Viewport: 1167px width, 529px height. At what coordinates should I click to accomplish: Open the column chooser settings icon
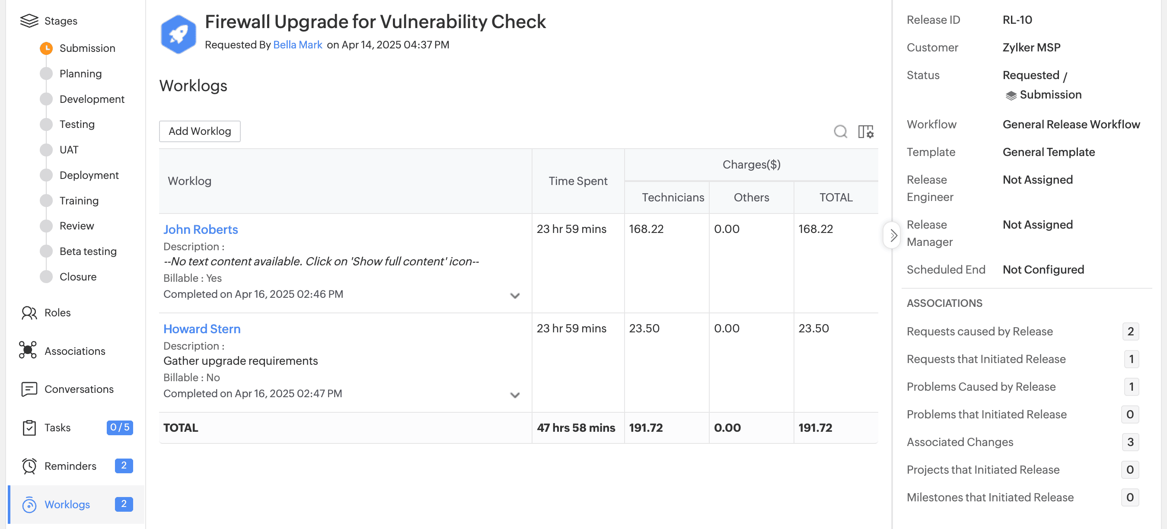click(865, 131)
